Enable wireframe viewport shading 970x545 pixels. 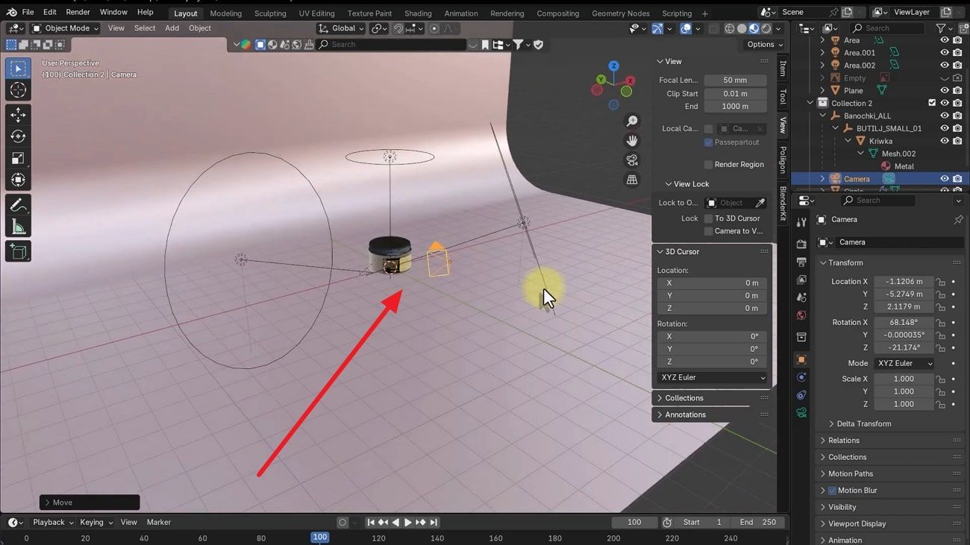pos(729,28)
